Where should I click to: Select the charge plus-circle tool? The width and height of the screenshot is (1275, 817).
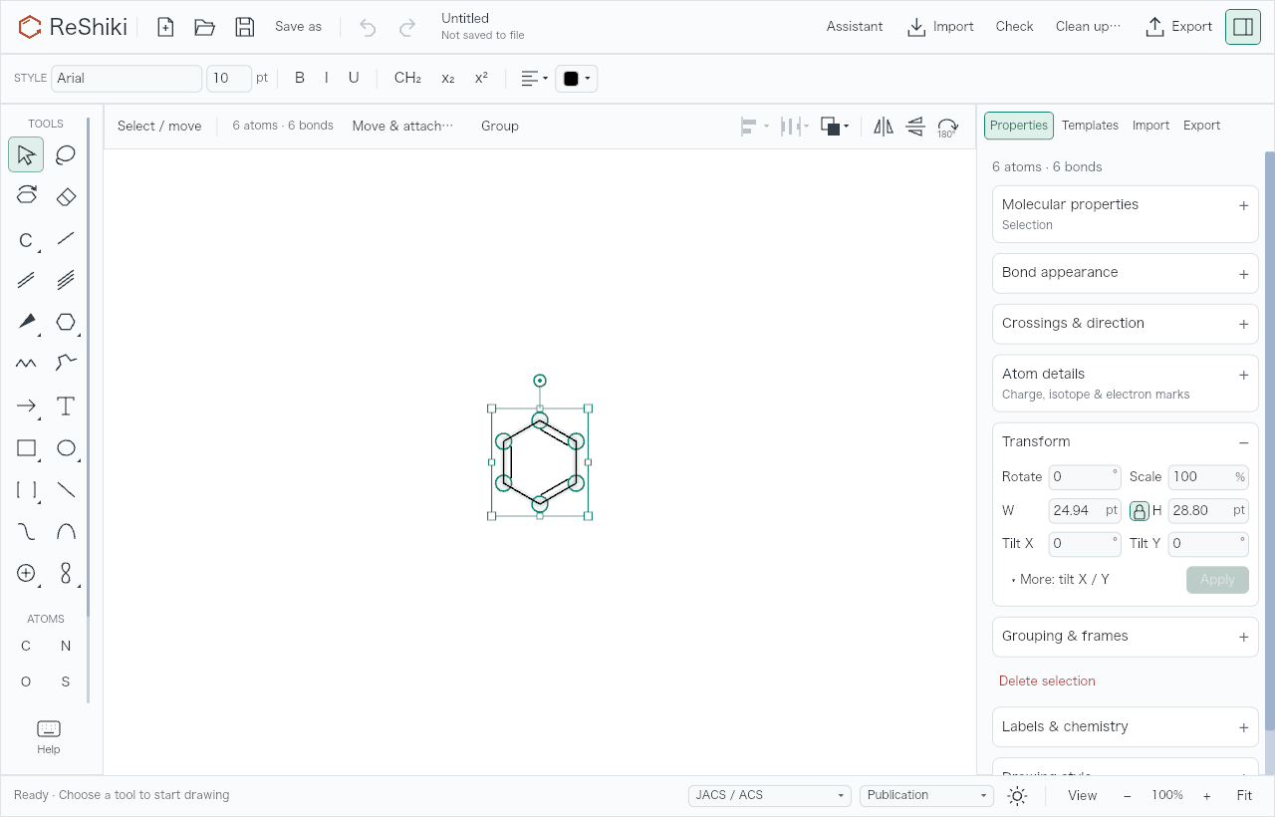click(26, 573)
